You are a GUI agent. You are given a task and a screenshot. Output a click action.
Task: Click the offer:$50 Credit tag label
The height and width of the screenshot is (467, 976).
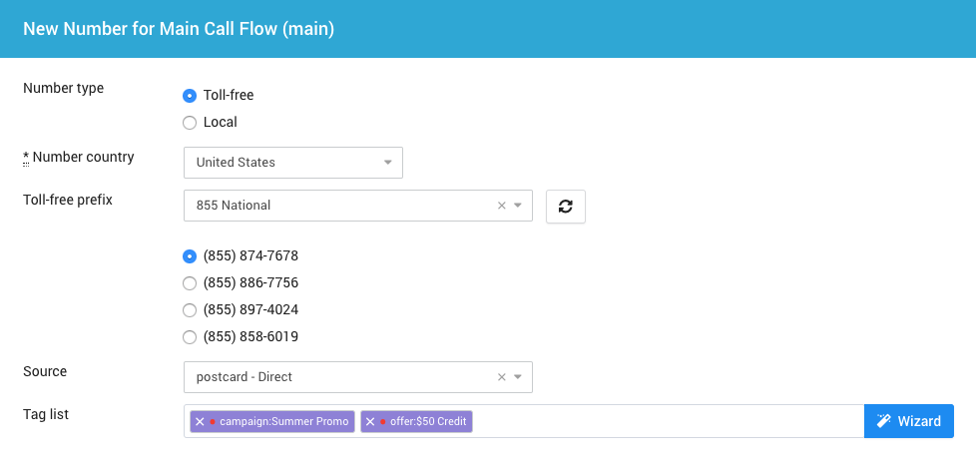(429, 421)
